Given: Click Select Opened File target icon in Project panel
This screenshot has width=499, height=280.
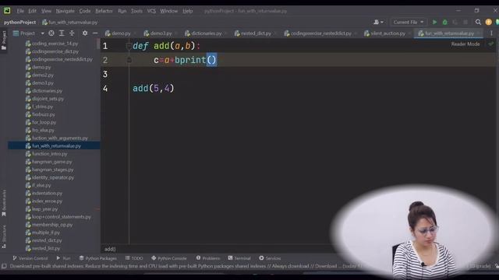Looking at the screenshot, I should 51,33.
